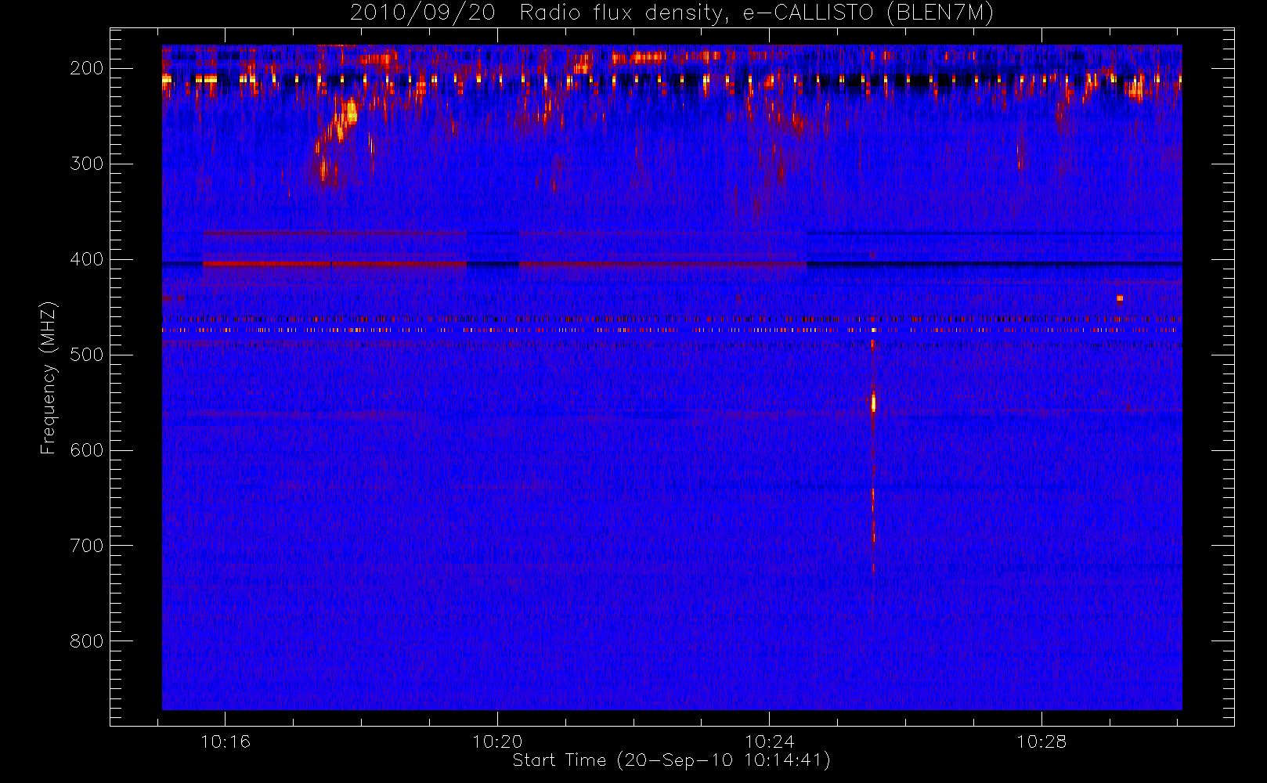Screen dimensions: 1267x783
Task: Click the 800 frequency tick label
Action: click(x=86, y=641)
